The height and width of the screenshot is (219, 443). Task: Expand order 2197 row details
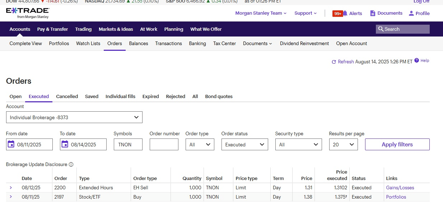click(11, 197)
